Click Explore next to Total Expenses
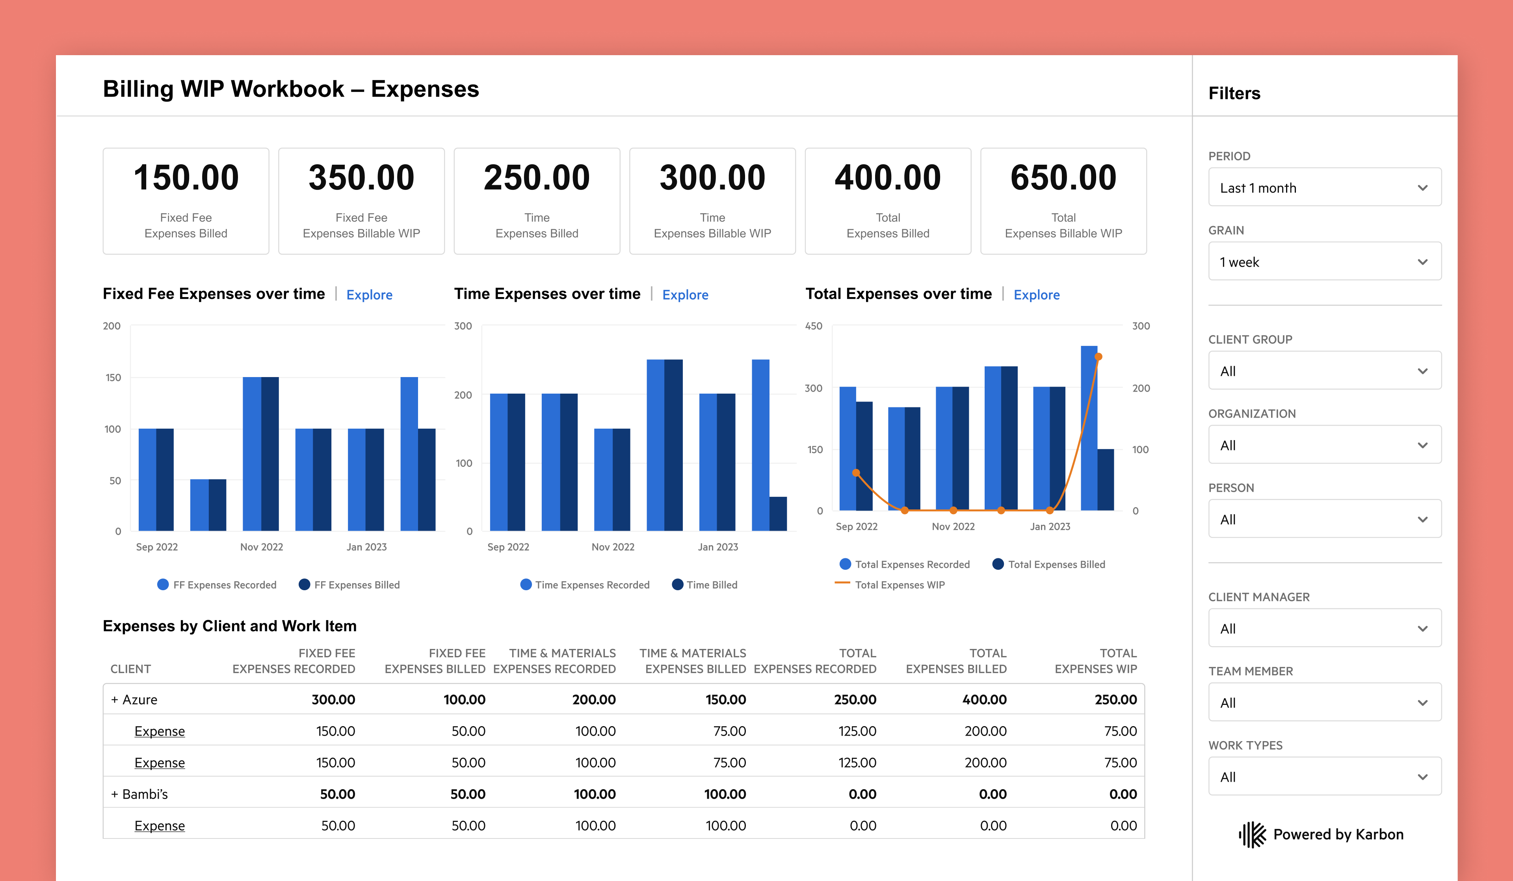Screen dimensions: 1513x881 (x=1036, y=295)
